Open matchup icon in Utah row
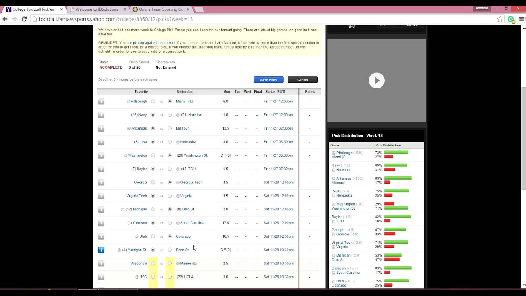 [x=101, y=236]
